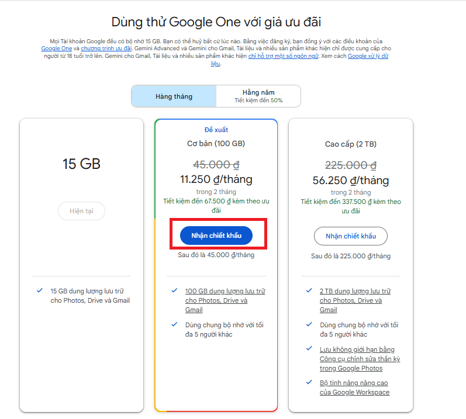The width and height of the screenshot is (466, 419).
Task: Click the Cao cấp (2 TB) plan title
Action: pos(351,144)
